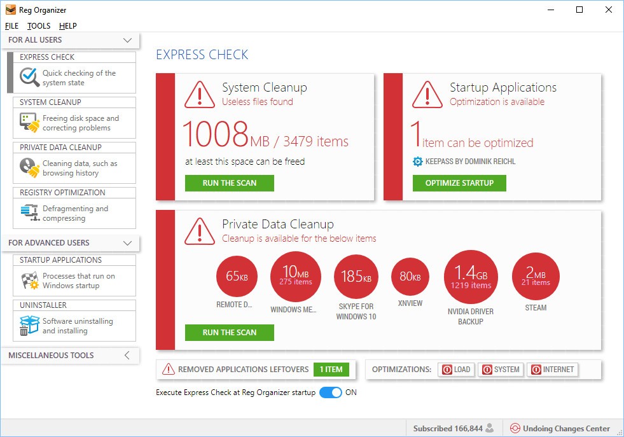Click the KeePass gear icon
This screenshot has height=437, width=624.
pyautogui.click(x=417, y=162)
